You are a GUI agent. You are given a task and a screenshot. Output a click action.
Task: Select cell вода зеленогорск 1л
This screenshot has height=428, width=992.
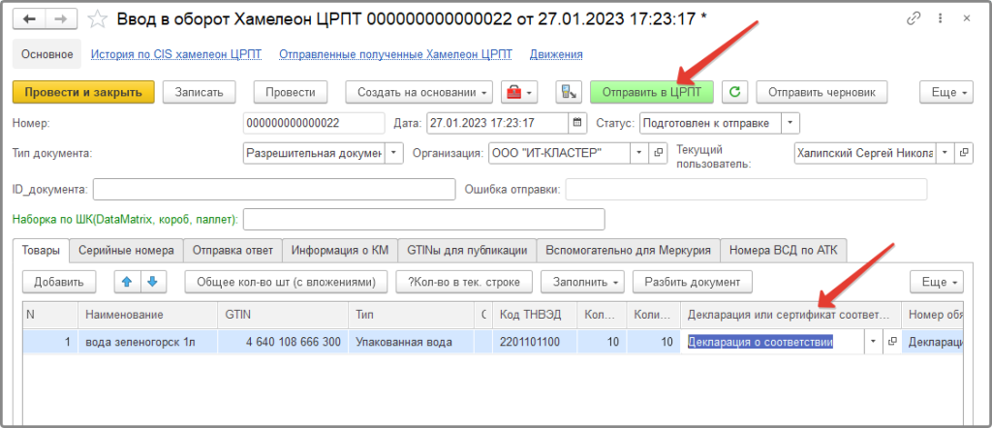(x=148, y=342)
